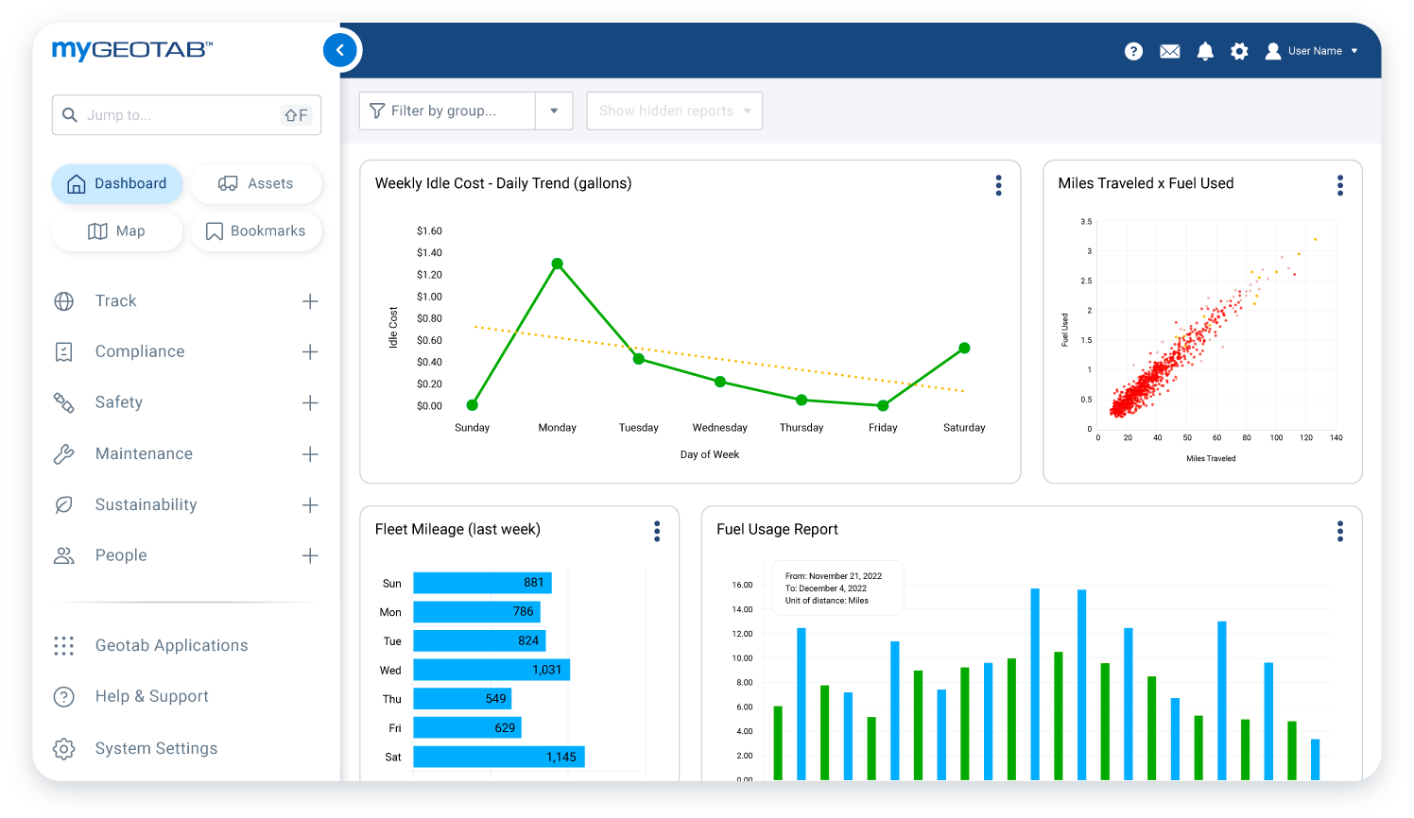Image resolution: width=1414 pixels, height=818 pixels.
Task: Open Help & Support
Action: click(x=151, y=696)
